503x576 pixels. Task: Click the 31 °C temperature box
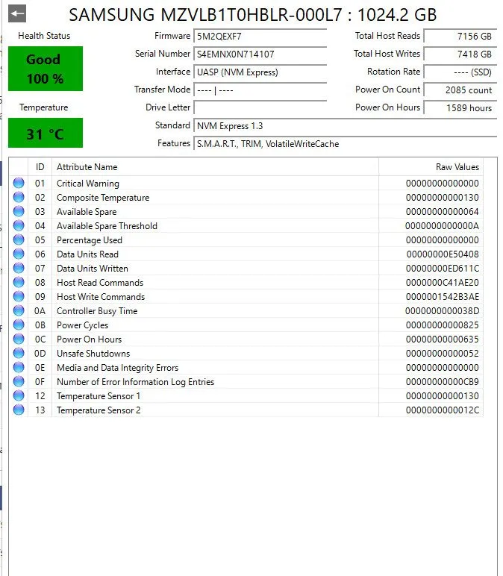[46, 133]
